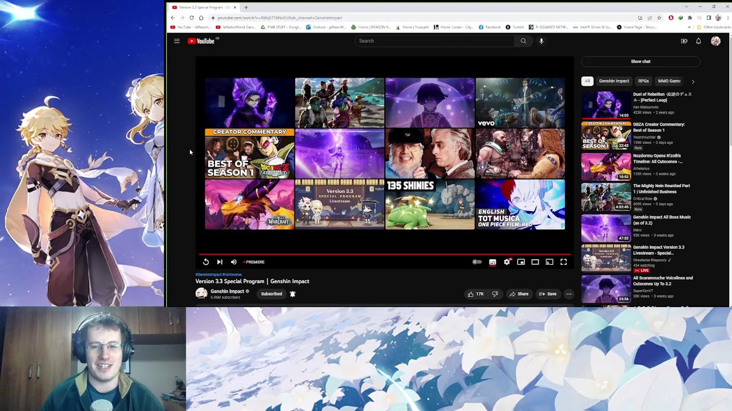Share this video

pos(519,294)
